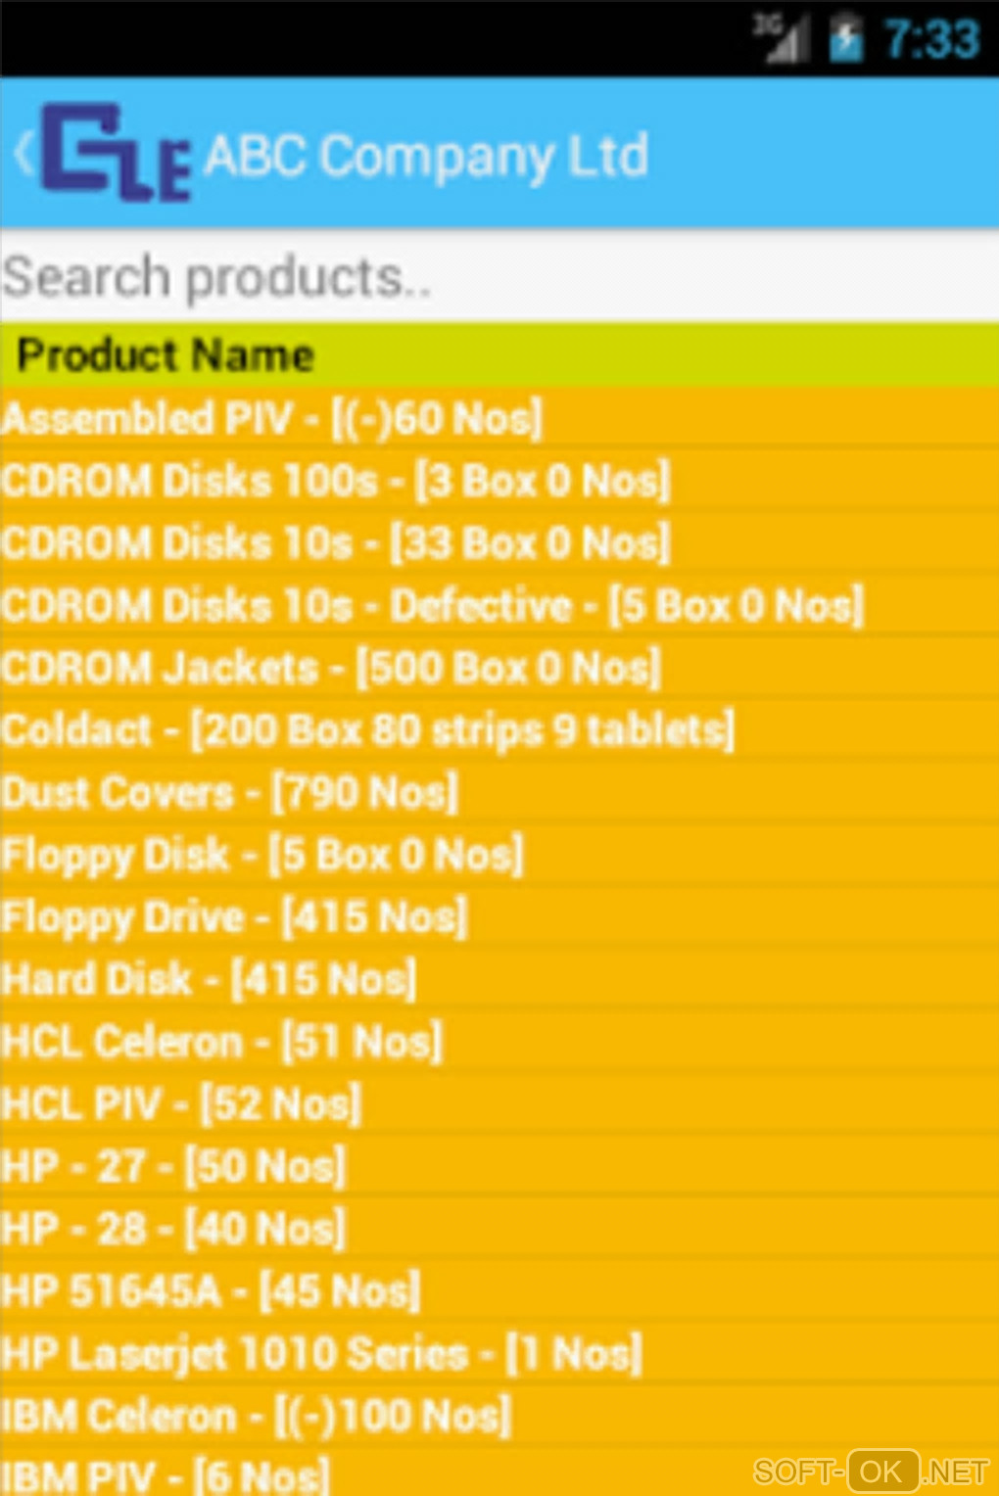The height and width of the screenshot is (1496, 999).
Task: Tap the 3G signal strength icon
Action: (782, 39)
